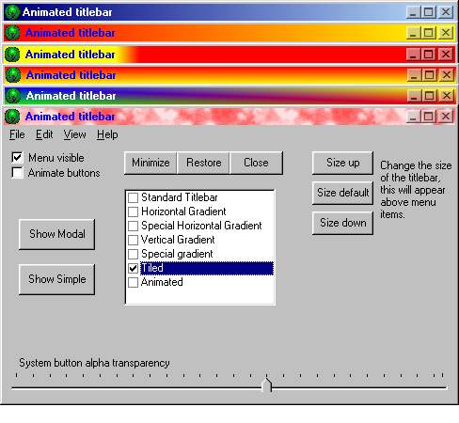Viewport: 459px width, 423px height.
Task: Click the Show Modal button
Action: click(x=56, y=234)
